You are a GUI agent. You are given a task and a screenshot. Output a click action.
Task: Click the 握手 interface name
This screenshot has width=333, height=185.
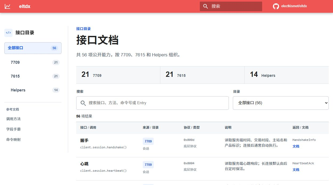[x=84, y=140]
